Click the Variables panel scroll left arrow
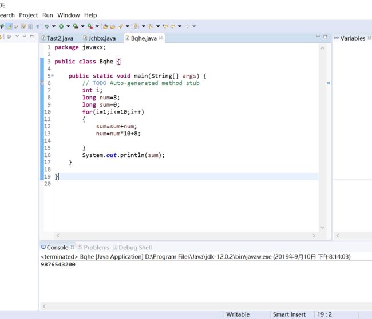The width and height of the screenshot is (372, 319). tap(338, 236)
